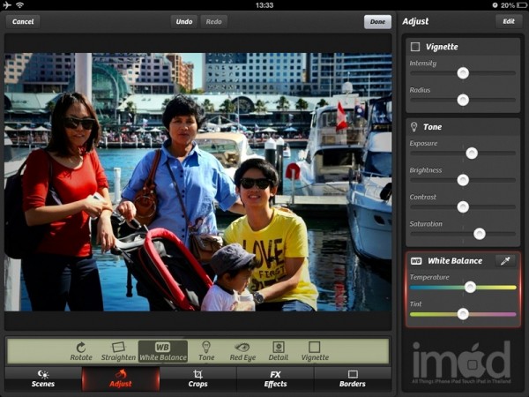Open the Borders tab

coord(353,378)
